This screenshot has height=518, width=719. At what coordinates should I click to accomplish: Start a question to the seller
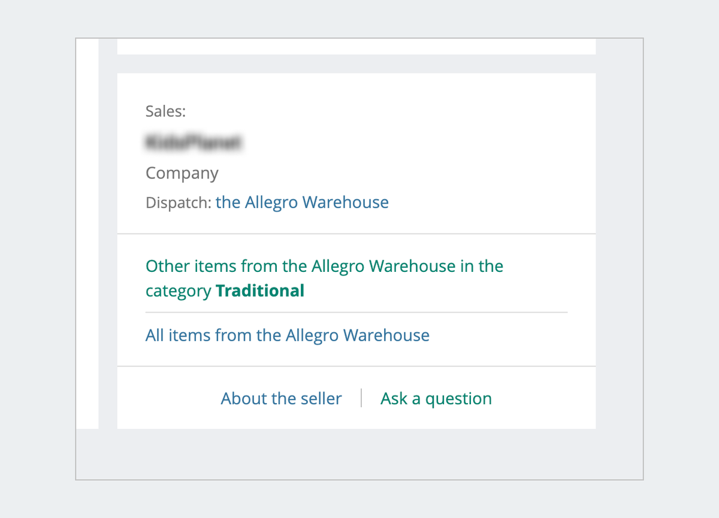(436, 398)
